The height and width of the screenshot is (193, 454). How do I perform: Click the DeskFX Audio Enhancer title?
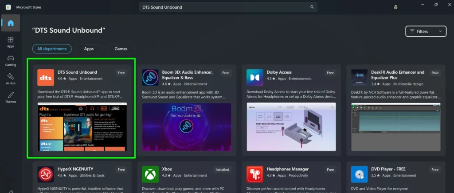398,75
